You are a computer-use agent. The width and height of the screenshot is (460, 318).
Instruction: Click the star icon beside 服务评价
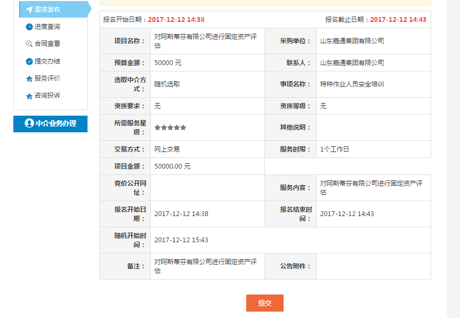click(29, 79)
